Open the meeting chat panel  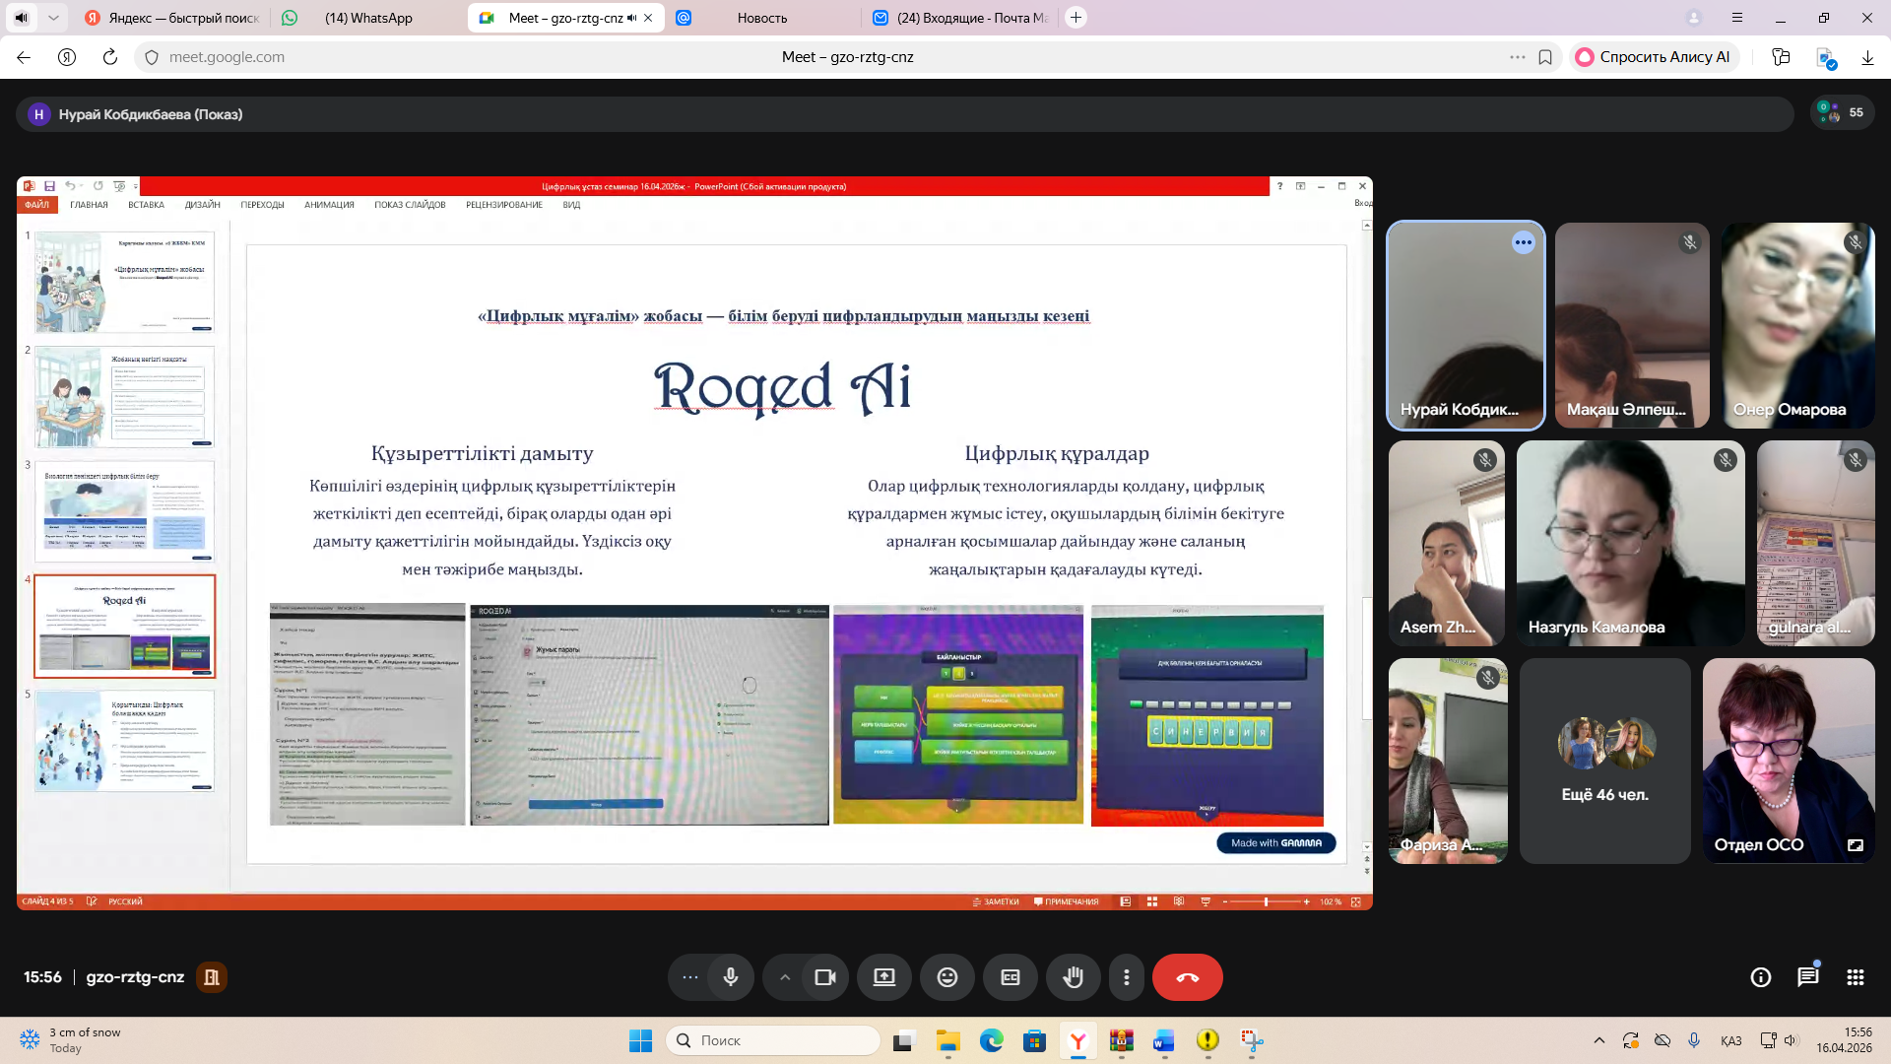point(1807,977)
